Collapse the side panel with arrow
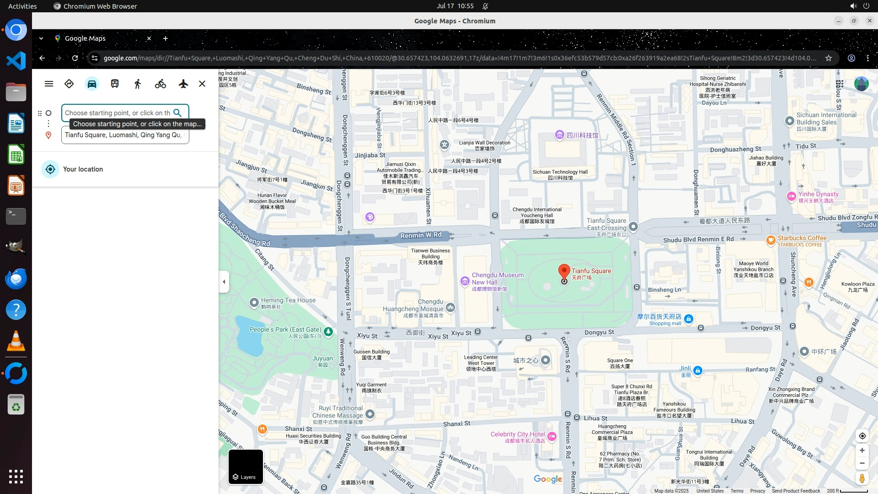 pos(224,282)
